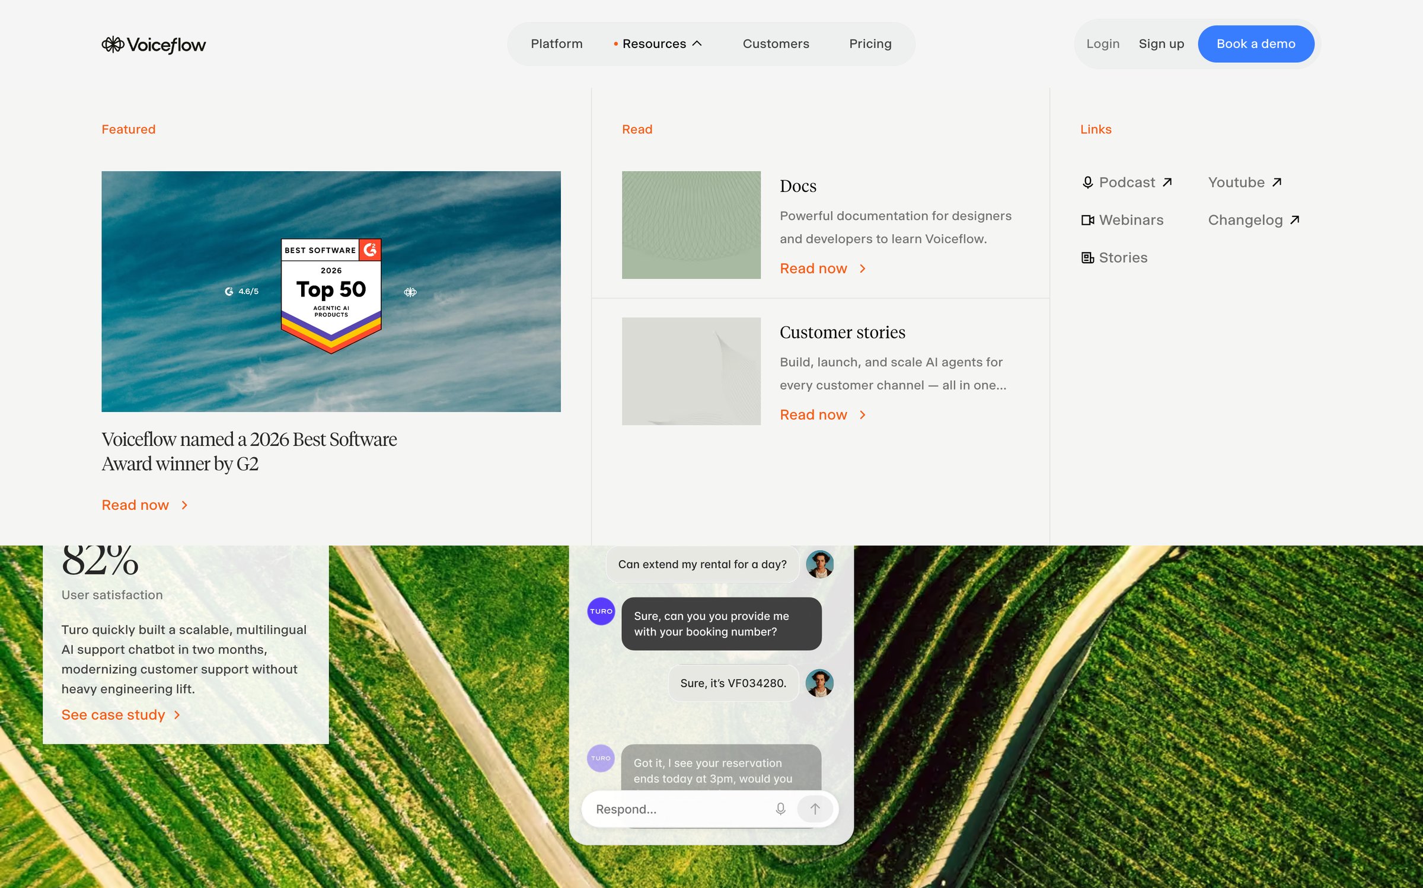Image resolution: width=1423 pixels, height=888 pixels.
Task: Click the chevron after featured Read now
Action: [184, 506]
